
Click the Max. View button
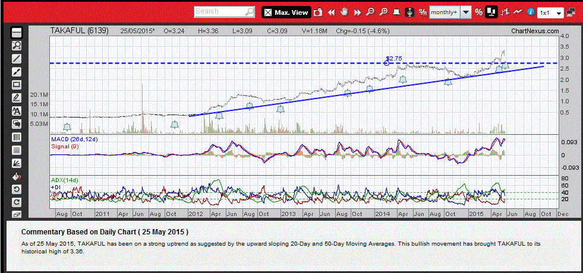(285, 12)
